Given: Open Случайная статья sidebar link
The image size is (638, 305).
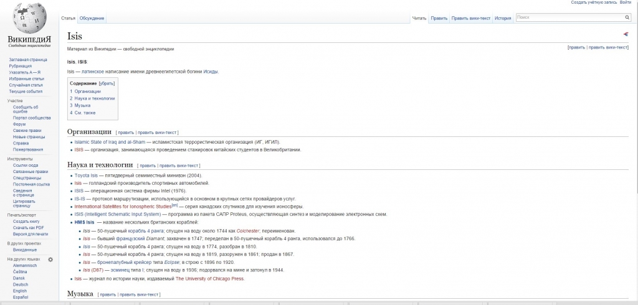Looking at the screenshot, I should point(26,85).
